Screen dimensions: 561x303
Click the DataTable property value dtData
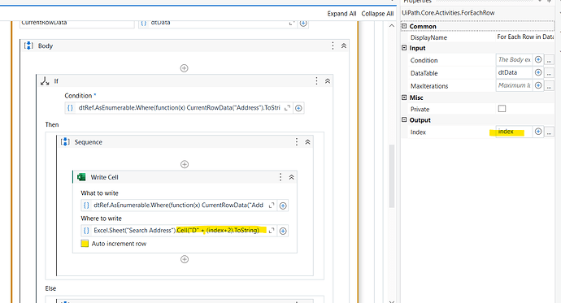[x=514, y=72]
